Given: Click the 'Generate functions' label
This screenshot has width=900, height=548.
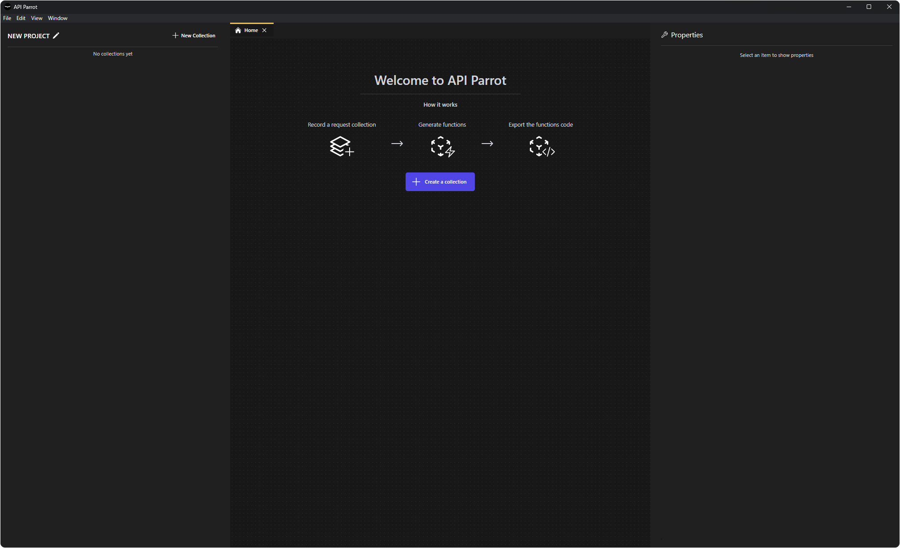Looking at the screenshot, I should coord(442,125).
